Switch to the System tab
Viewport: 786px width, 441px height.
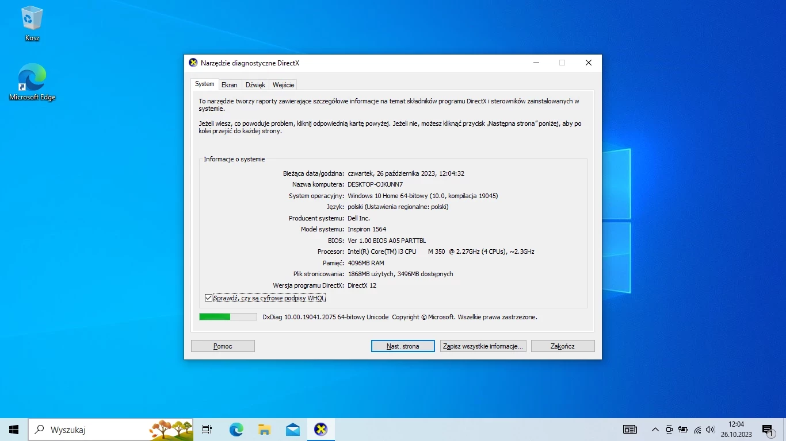click(204, 84)
